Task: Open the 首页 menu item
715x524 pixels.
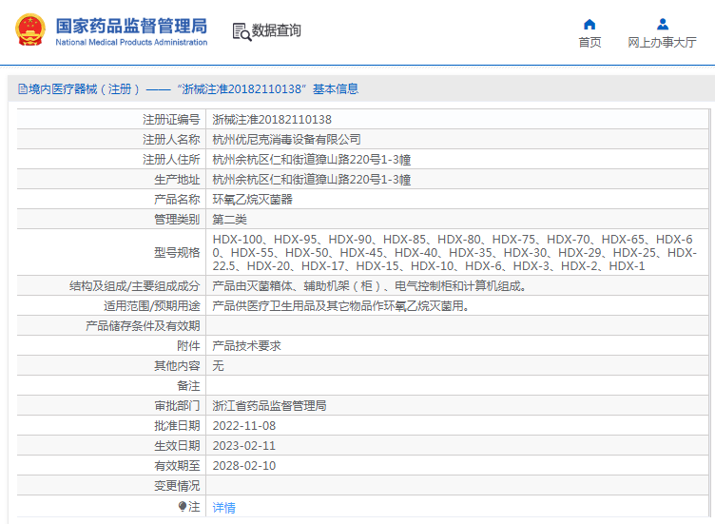Action: [589, 43]
